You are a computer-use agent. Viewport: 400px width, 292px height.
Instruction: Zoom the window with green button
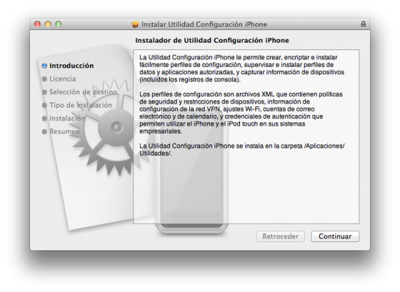pyautogui.click(x=59, y=24)
